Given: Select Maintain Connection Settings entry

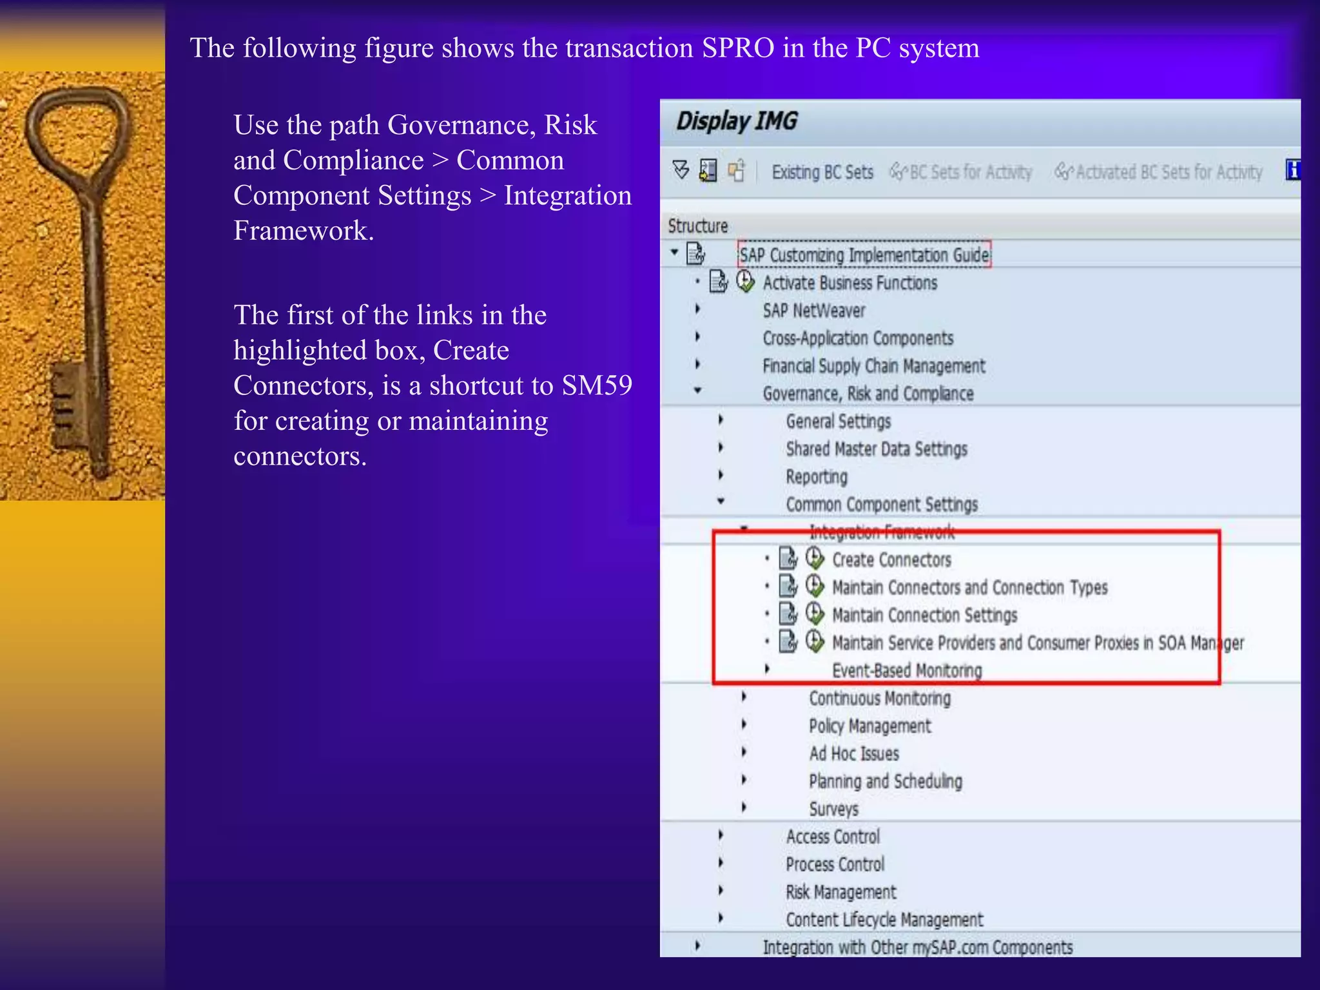Looking at the screenshot, I should click(x=924, y=615).
